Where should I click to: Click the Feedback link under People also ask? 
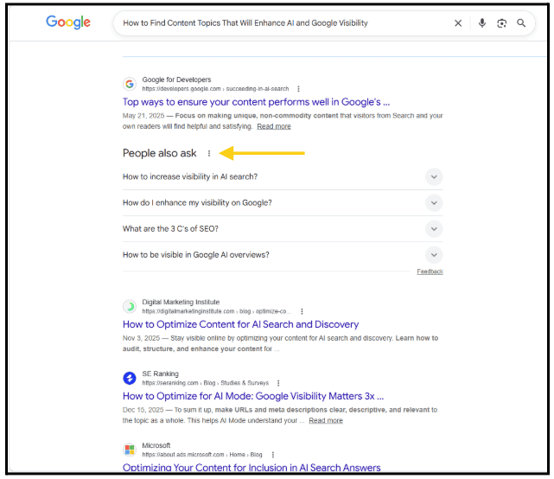pos(430,271)
